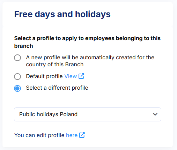Image resolution: width=177 pixels, height=150 pixels.
Task: Click the chevron arrow in the profile dropdown
Action: point(155,114)
